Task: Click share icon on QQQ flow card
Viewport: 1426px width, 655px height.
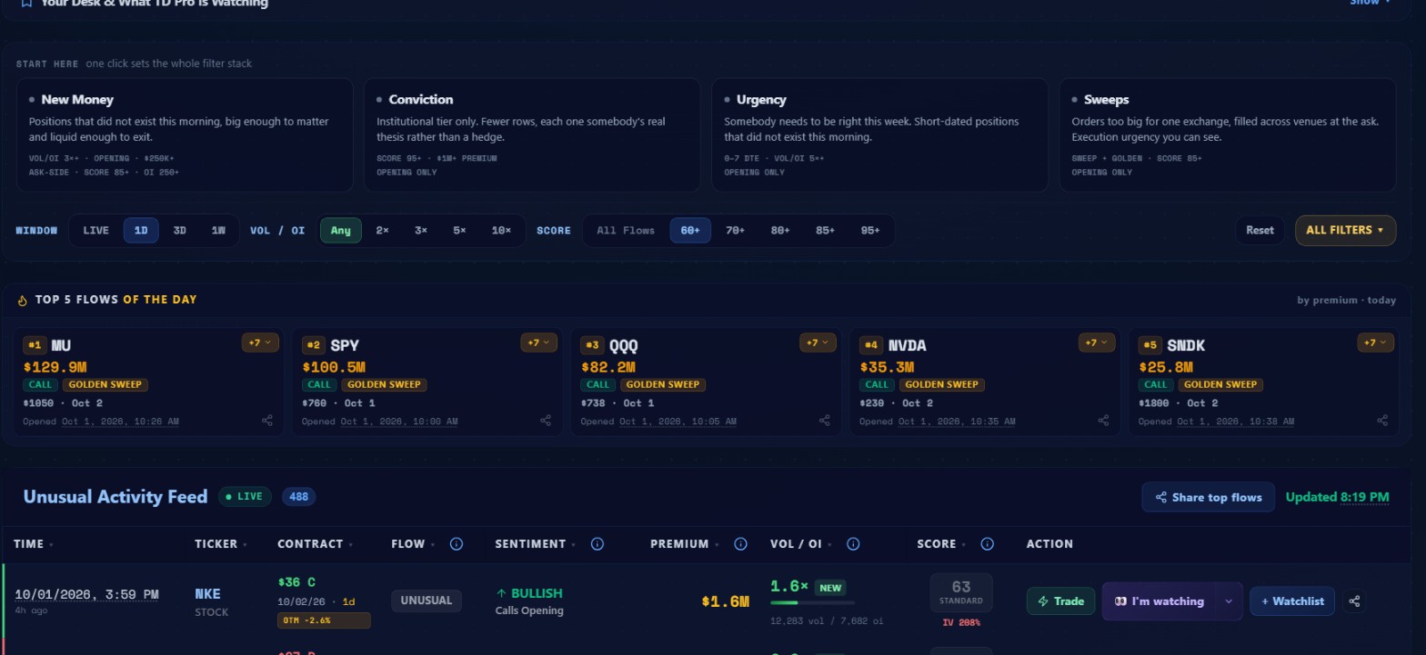Action: 825,421
